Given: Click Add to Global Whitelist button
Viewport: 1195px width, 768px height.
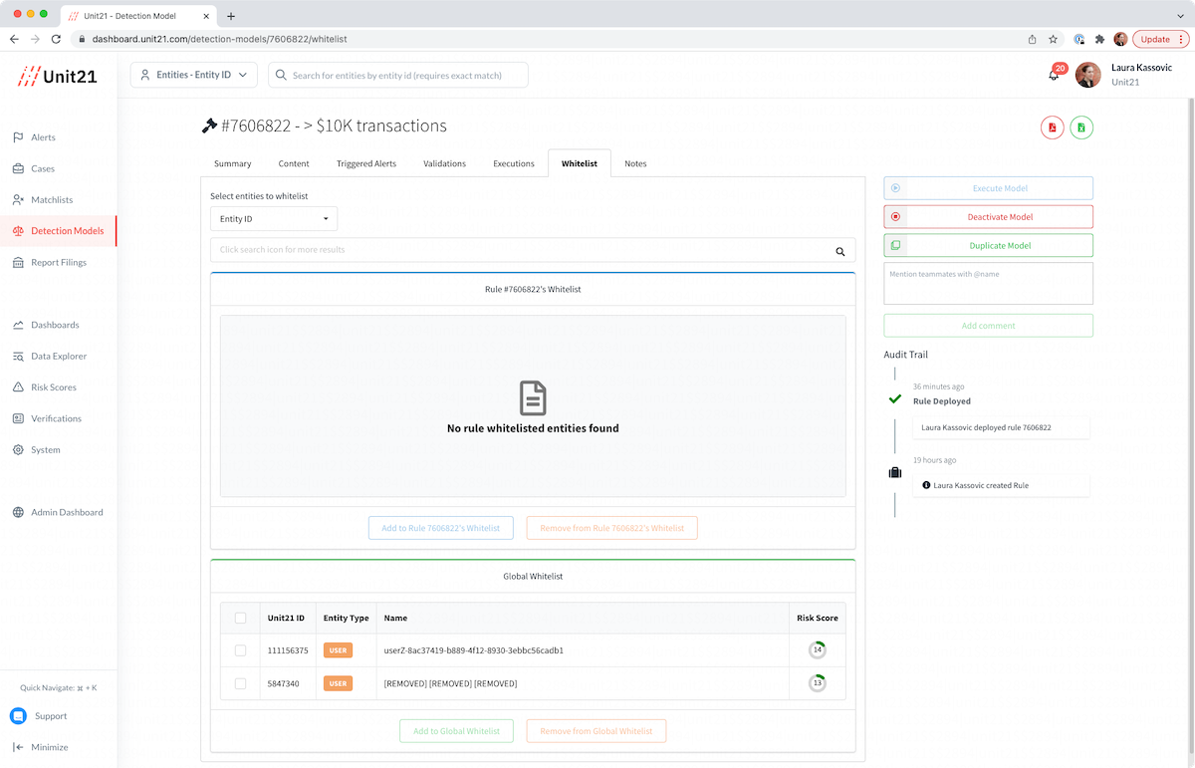Looking at the screenshot, I should 456,731.
